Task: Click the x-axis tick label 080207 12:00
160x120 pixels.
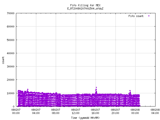Action: click(75, 111)
